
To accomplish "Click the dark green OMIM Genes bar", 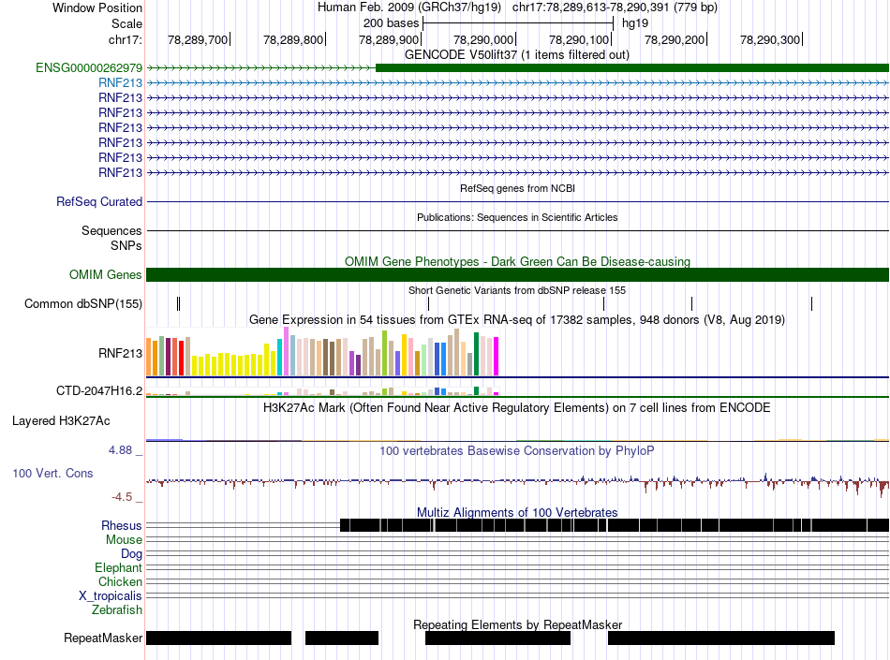I will 518,275.
